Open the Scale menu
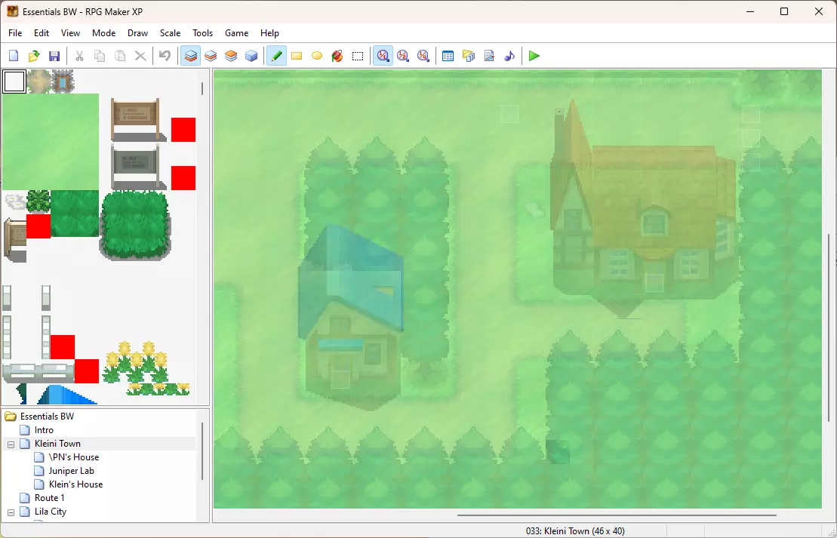The width and height of the screenshot is (837, 538). pos(170,33)
